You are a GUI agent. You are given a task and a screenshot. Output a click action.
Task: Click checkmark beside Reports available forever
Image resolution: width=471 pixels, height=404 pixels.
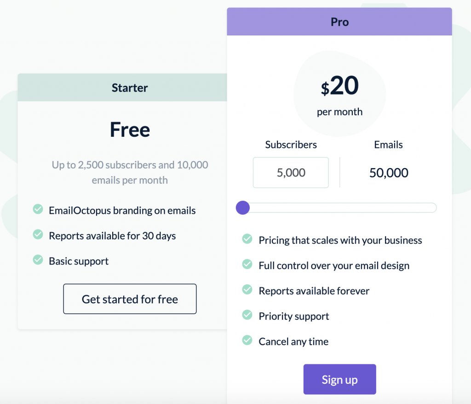247,290
